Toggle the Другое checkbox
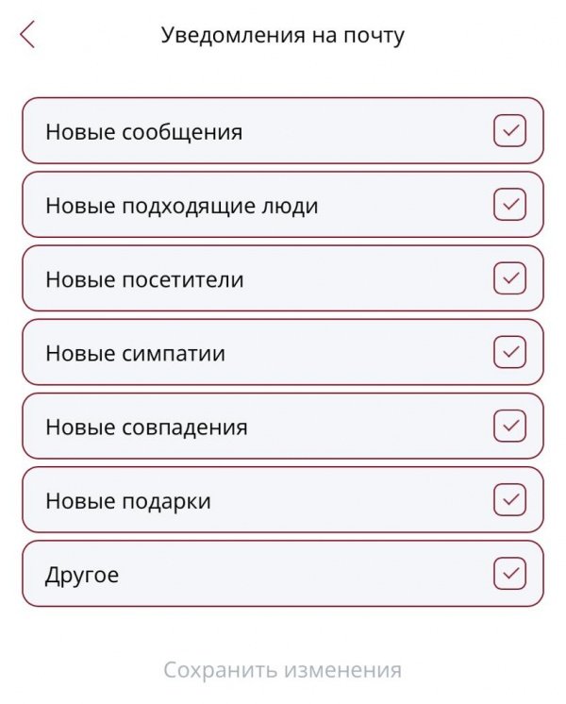 [x=509, y=573]
